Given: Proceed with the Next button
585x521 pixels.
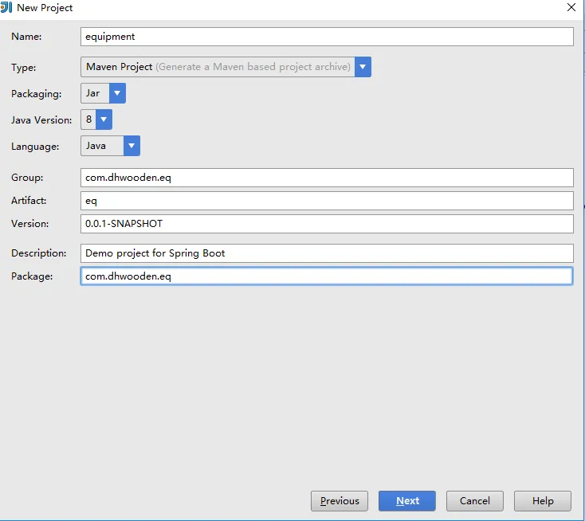Looking at the screenshot, I should 407,501.
